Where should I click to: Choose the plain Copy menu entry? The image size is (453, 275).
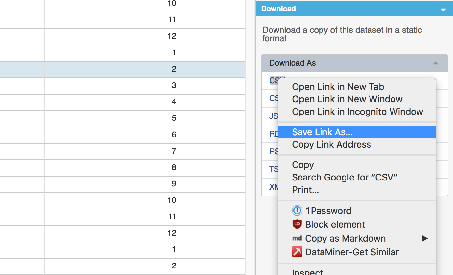pyautogui.click(x=303, y=165)
